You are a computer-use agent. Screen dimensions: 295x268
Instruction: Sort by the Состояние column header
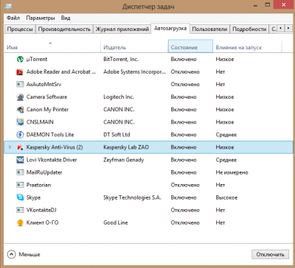(190, 46)
